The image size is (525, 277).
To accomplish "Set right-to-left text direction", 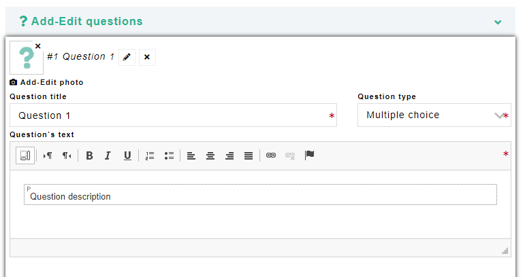I will click(67, 155).
